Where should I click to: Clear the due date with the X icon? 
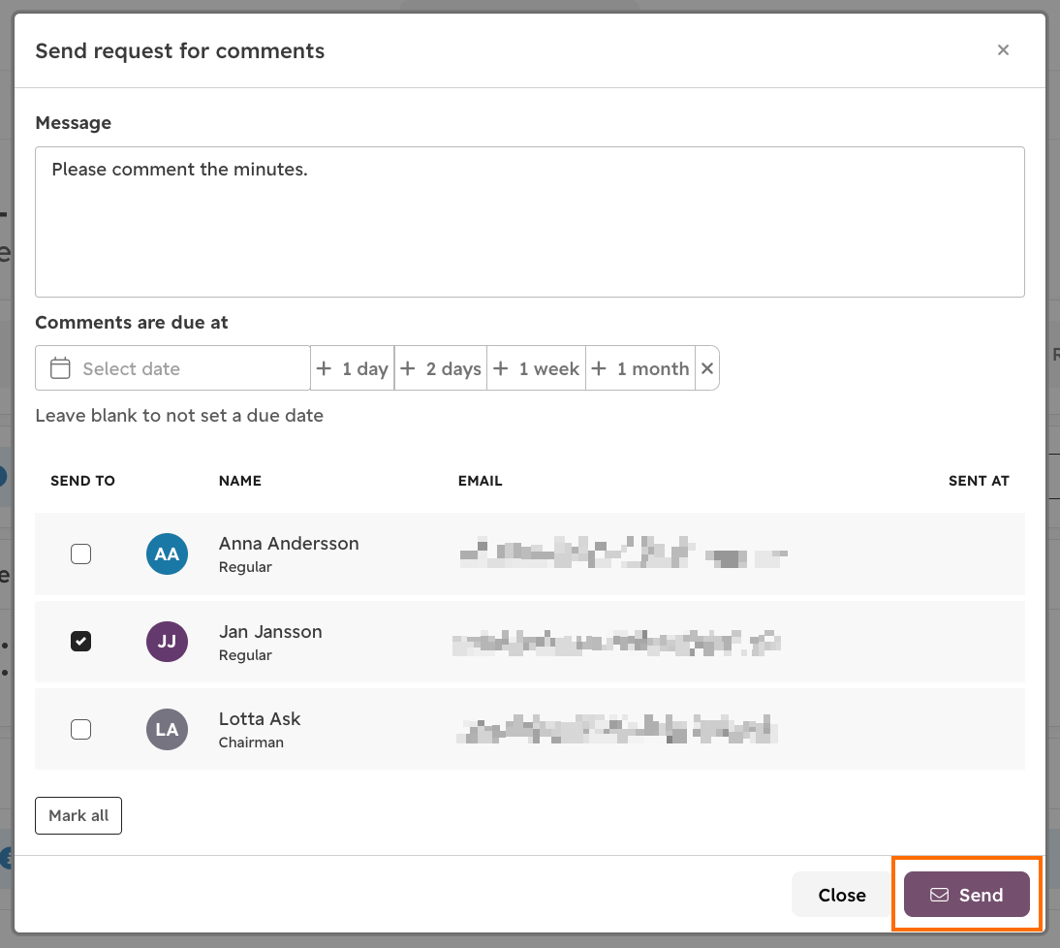(x=707, y=368)
